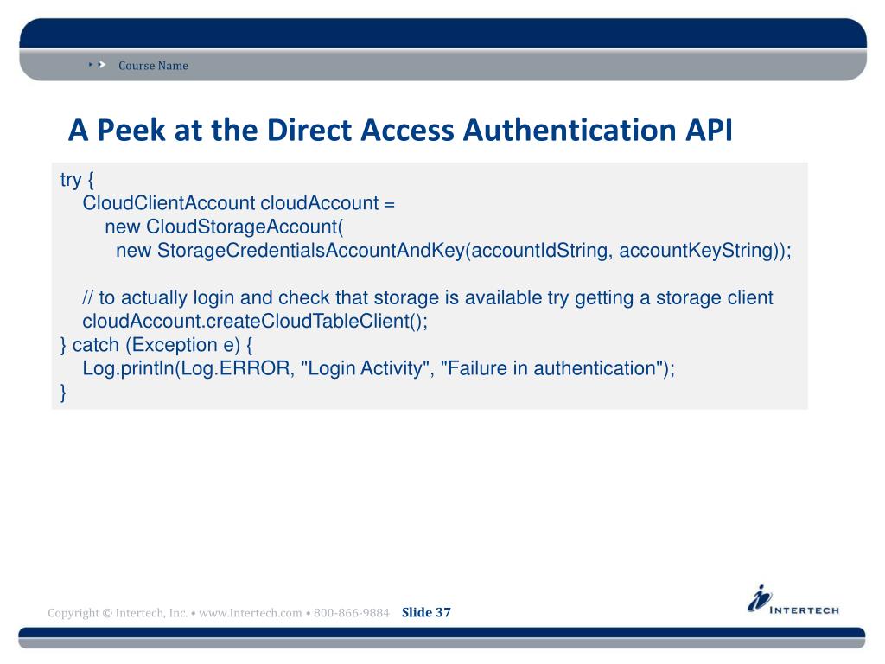Click the Intertech logo in footer
The height and width of the screenshot is (664, 885).
(x=793, y=600)
